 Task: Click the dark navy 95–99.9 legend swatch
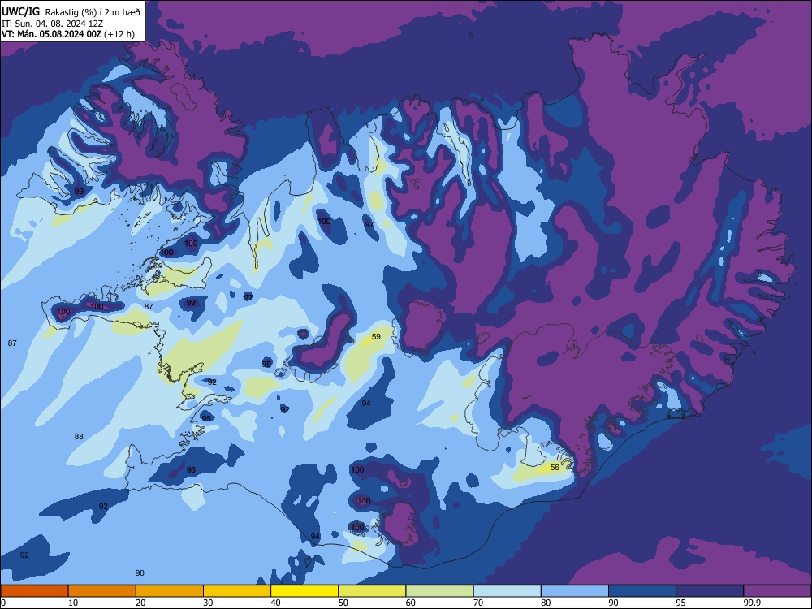coord(710,591)
